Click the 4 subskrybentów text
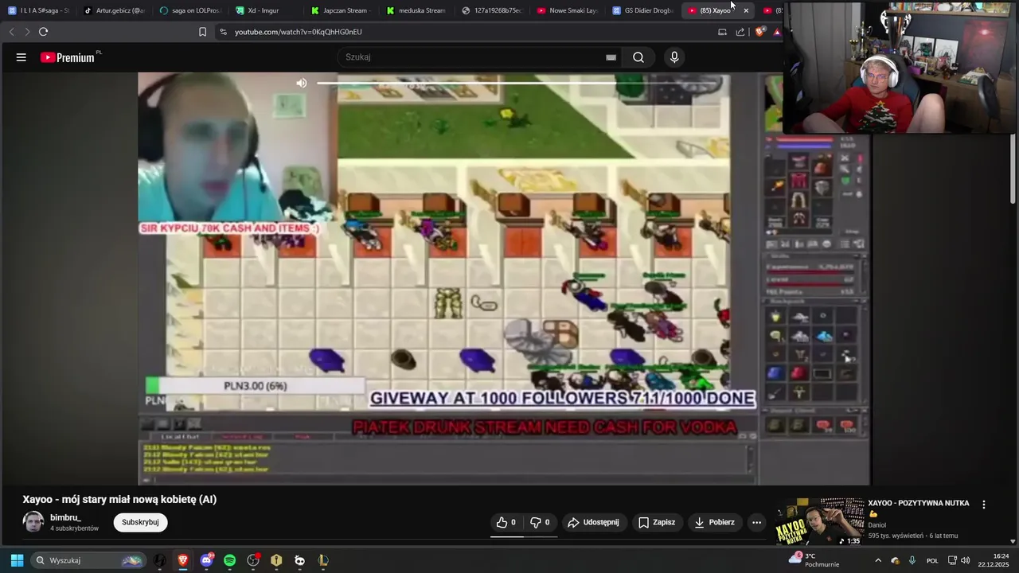1019x573 pixels. tap(75, 528)
